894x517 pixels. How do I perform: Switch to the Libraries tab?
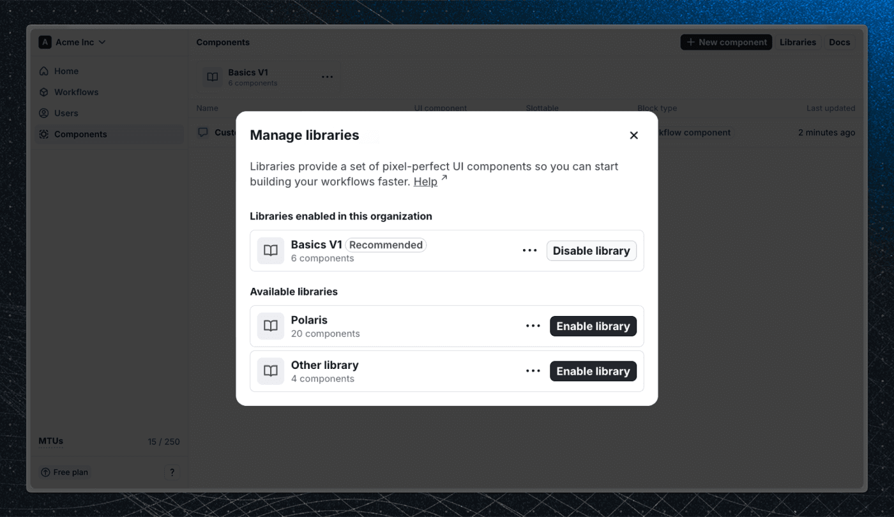click(x=797, y=41)
